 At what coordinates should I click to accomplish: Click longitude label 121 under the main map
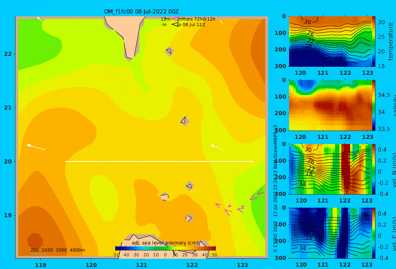click(x=141, y=265)
